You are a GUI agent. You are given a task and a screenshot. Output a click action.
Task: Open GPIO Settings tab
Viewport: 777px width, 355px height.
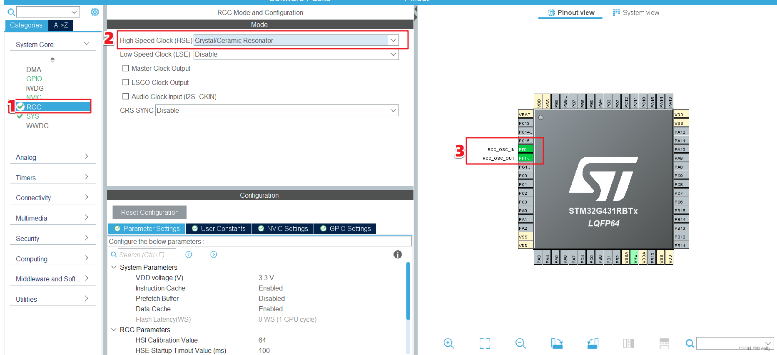pos(345,228)
